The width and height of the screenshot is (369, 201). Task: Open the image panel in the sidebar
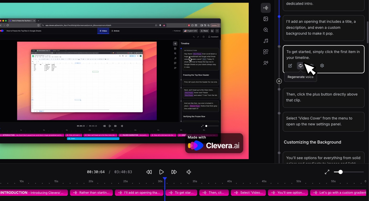coord(266,19)
